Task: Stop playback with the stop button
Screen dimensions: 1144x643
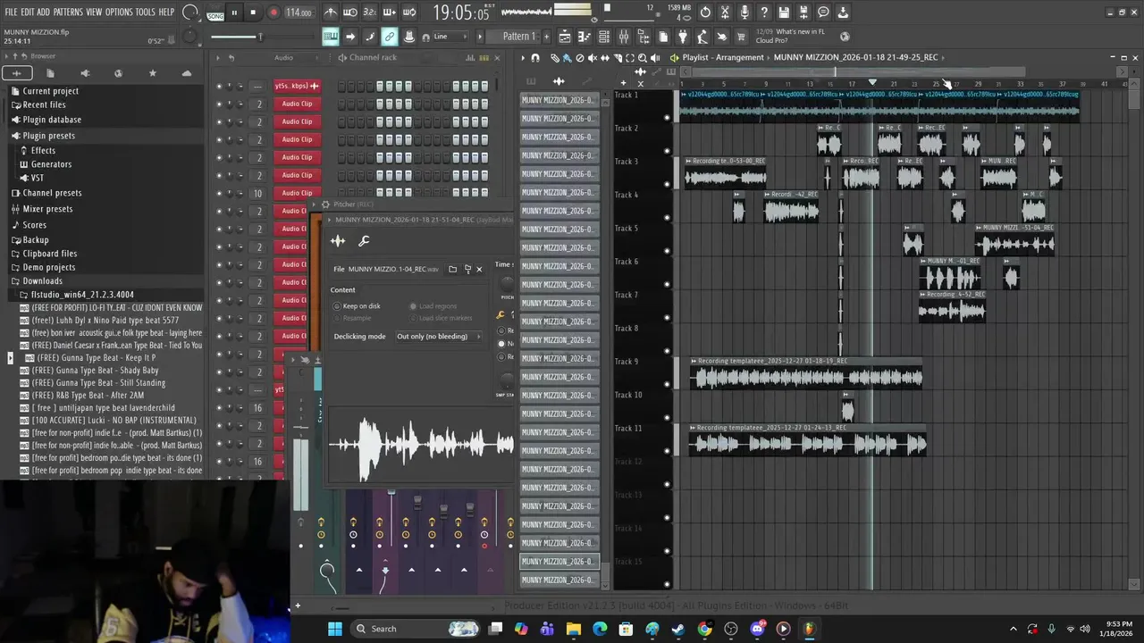Action: pos(253,13)
